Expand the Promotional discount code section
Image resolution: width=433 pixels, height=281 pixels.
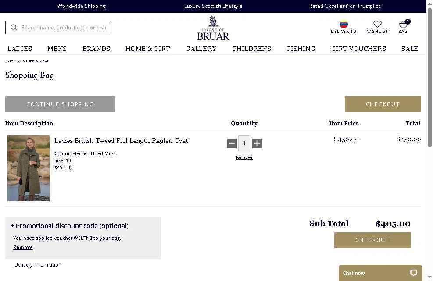pos(70,226)
